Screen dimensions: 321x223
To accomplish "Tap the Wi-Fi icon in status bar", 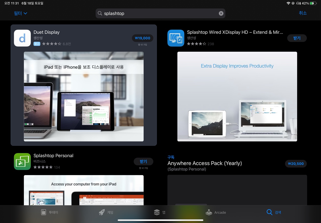I will 288,3.
